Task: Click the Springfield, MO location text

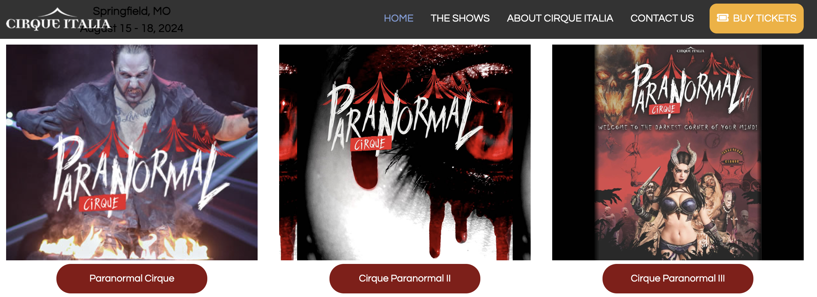Action: (x=131, y=11)
